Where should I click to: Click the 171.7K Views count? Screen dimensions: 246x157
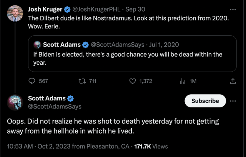click(151, 146)
